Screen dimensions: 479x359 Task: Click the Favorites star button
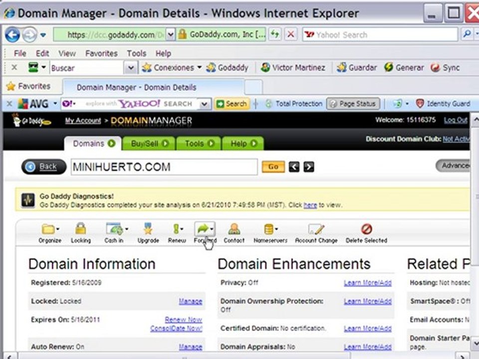tap(28, 86)
